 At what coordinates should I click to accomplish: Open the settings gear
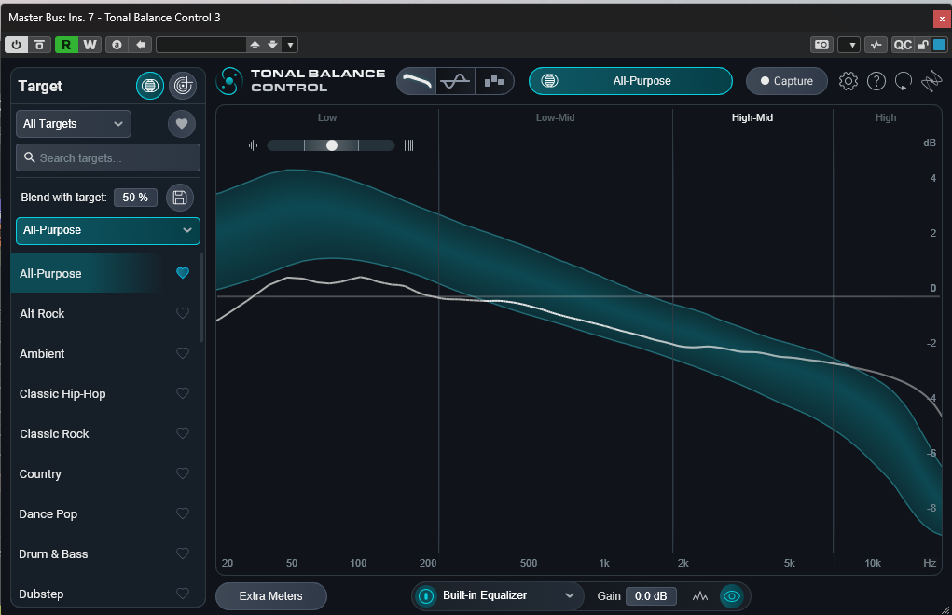click(849, 81)
